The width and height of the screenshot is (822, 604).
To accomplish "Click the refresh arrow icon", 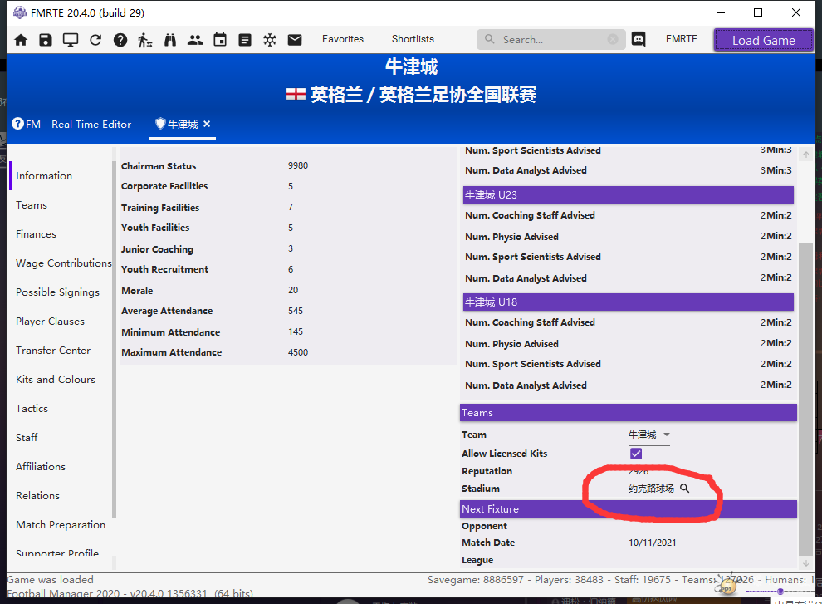I will point(95,40).
